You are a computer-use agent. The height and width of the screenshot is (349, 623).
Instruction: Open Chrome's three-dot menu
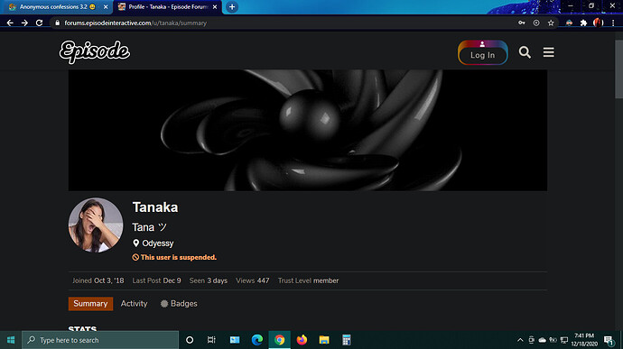pyautogui.click(x=613, y=23)
